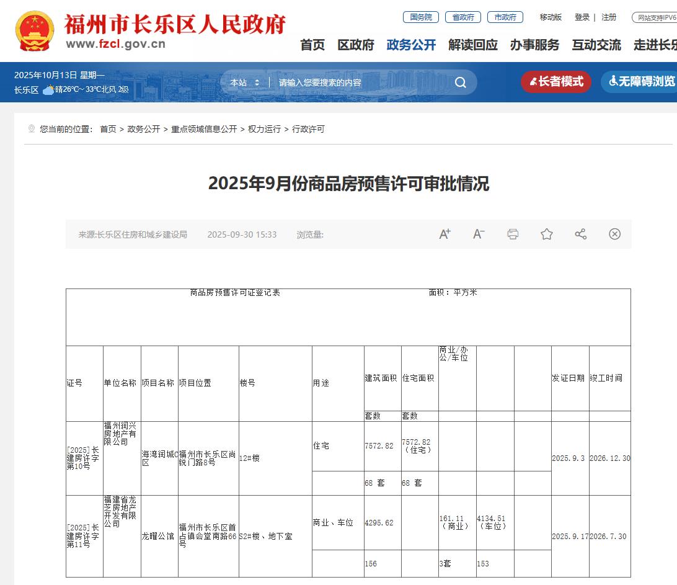
Task: Enable 长者模式 elder mode
Action: click(x=556, y=82)
